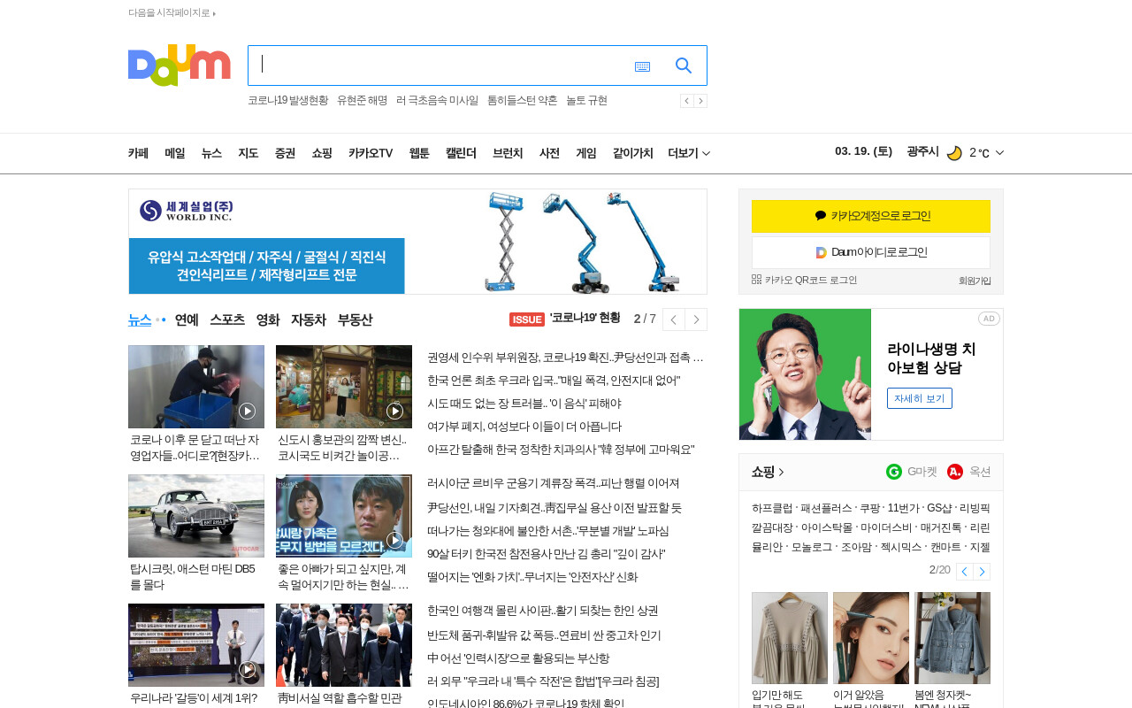The image size is (1132, 708).
Task: Open the denim jacket product thumbnail
Action: point(952,638)
